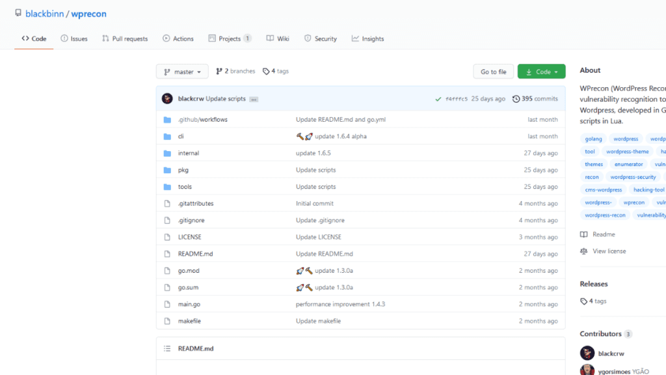Click the file icon for makefile
This screenshot has width=666, height=375.
(167, 321)
